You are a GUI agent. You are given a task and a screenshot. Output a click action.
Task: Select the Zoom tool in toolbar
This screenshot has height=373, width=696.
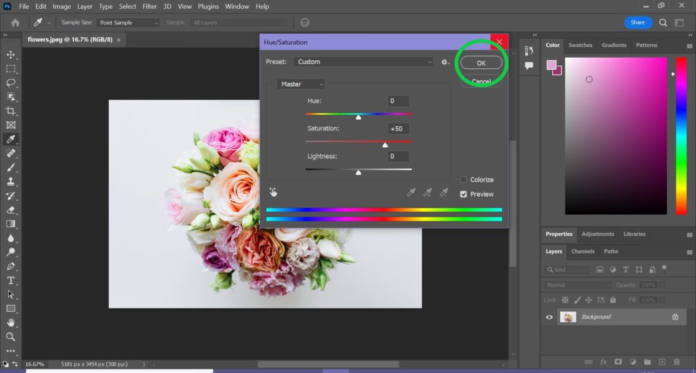coord(11,336)
